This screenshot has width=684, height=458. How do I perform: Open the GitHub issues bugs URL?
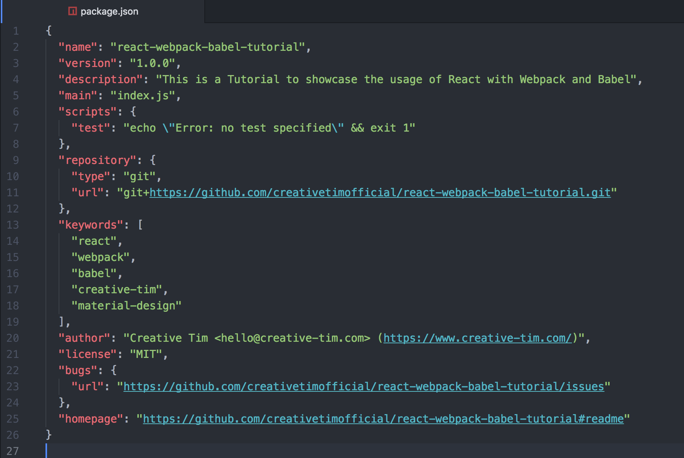[x=364, y=386]
